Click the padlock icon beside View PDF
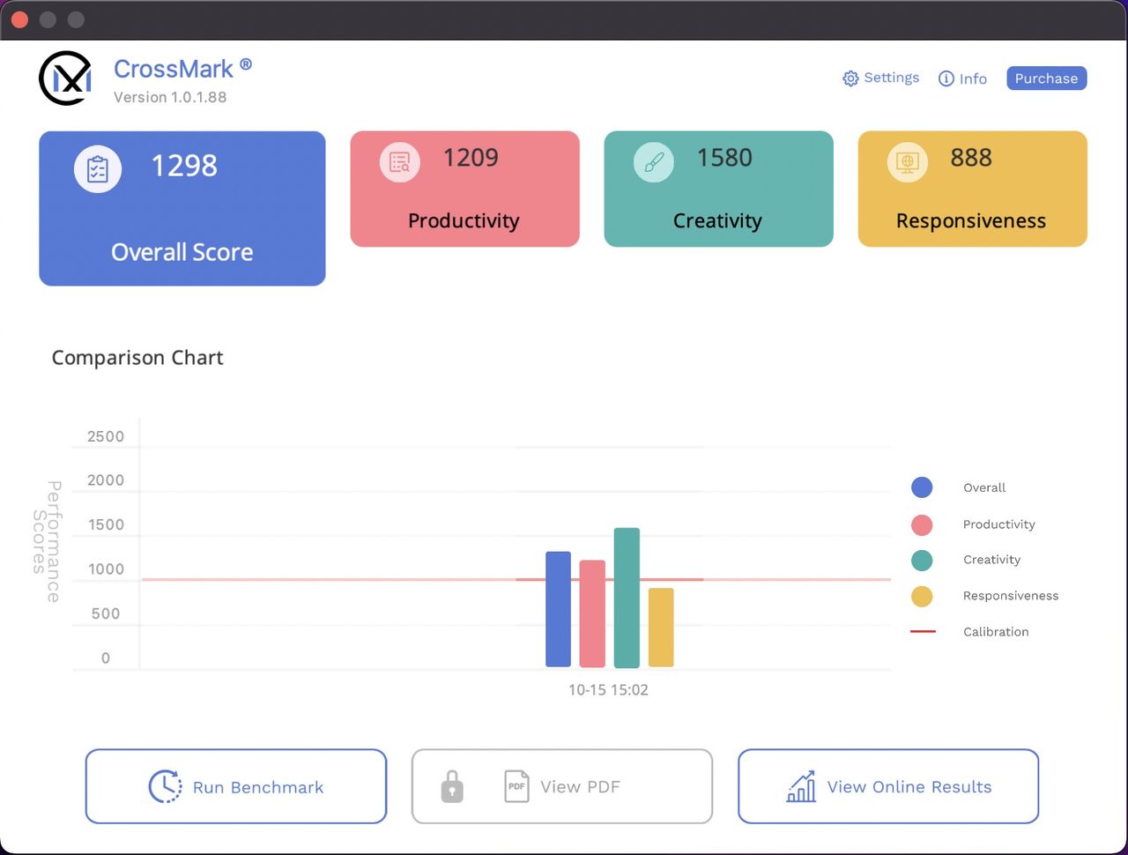This screenshot has width=1128, height=855. click(x=452, y=786)
